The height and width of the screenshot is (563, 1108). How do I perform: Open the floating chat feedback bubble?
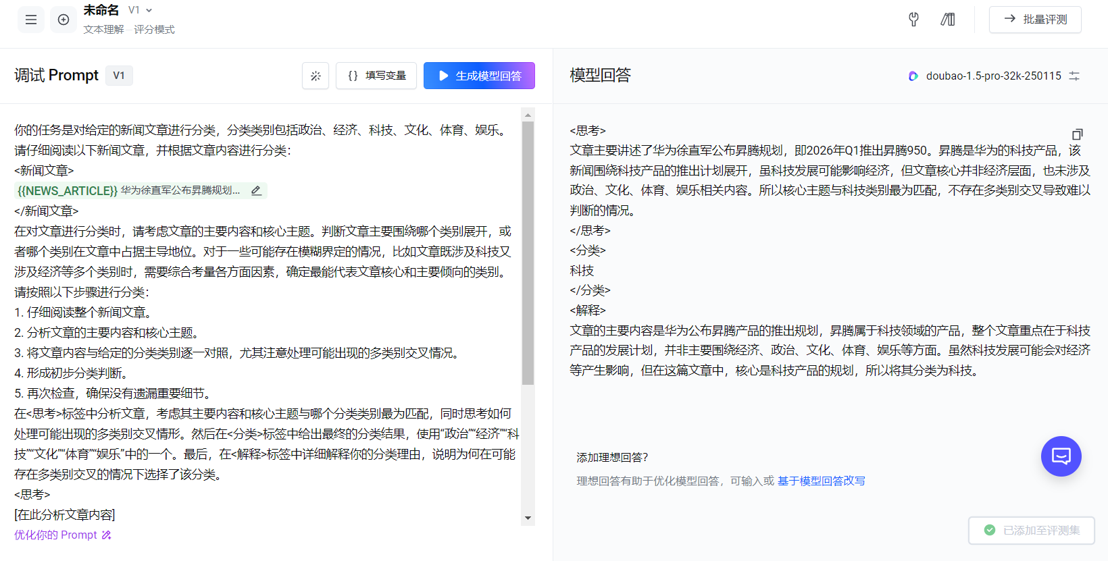click(x=1061, y=456)
